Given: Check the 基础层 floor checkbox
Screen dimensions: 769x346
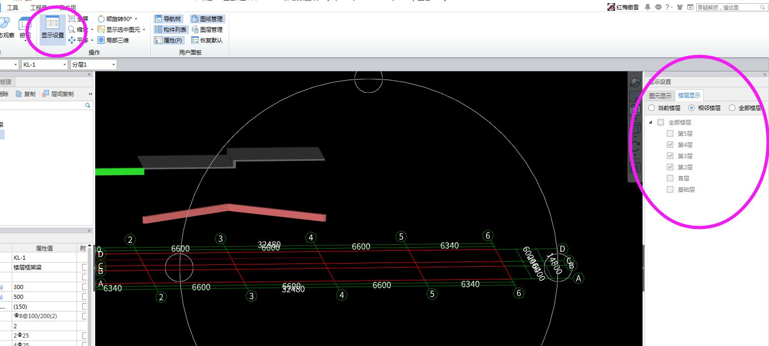Looking at the screenshot, I should pos(670,189).
